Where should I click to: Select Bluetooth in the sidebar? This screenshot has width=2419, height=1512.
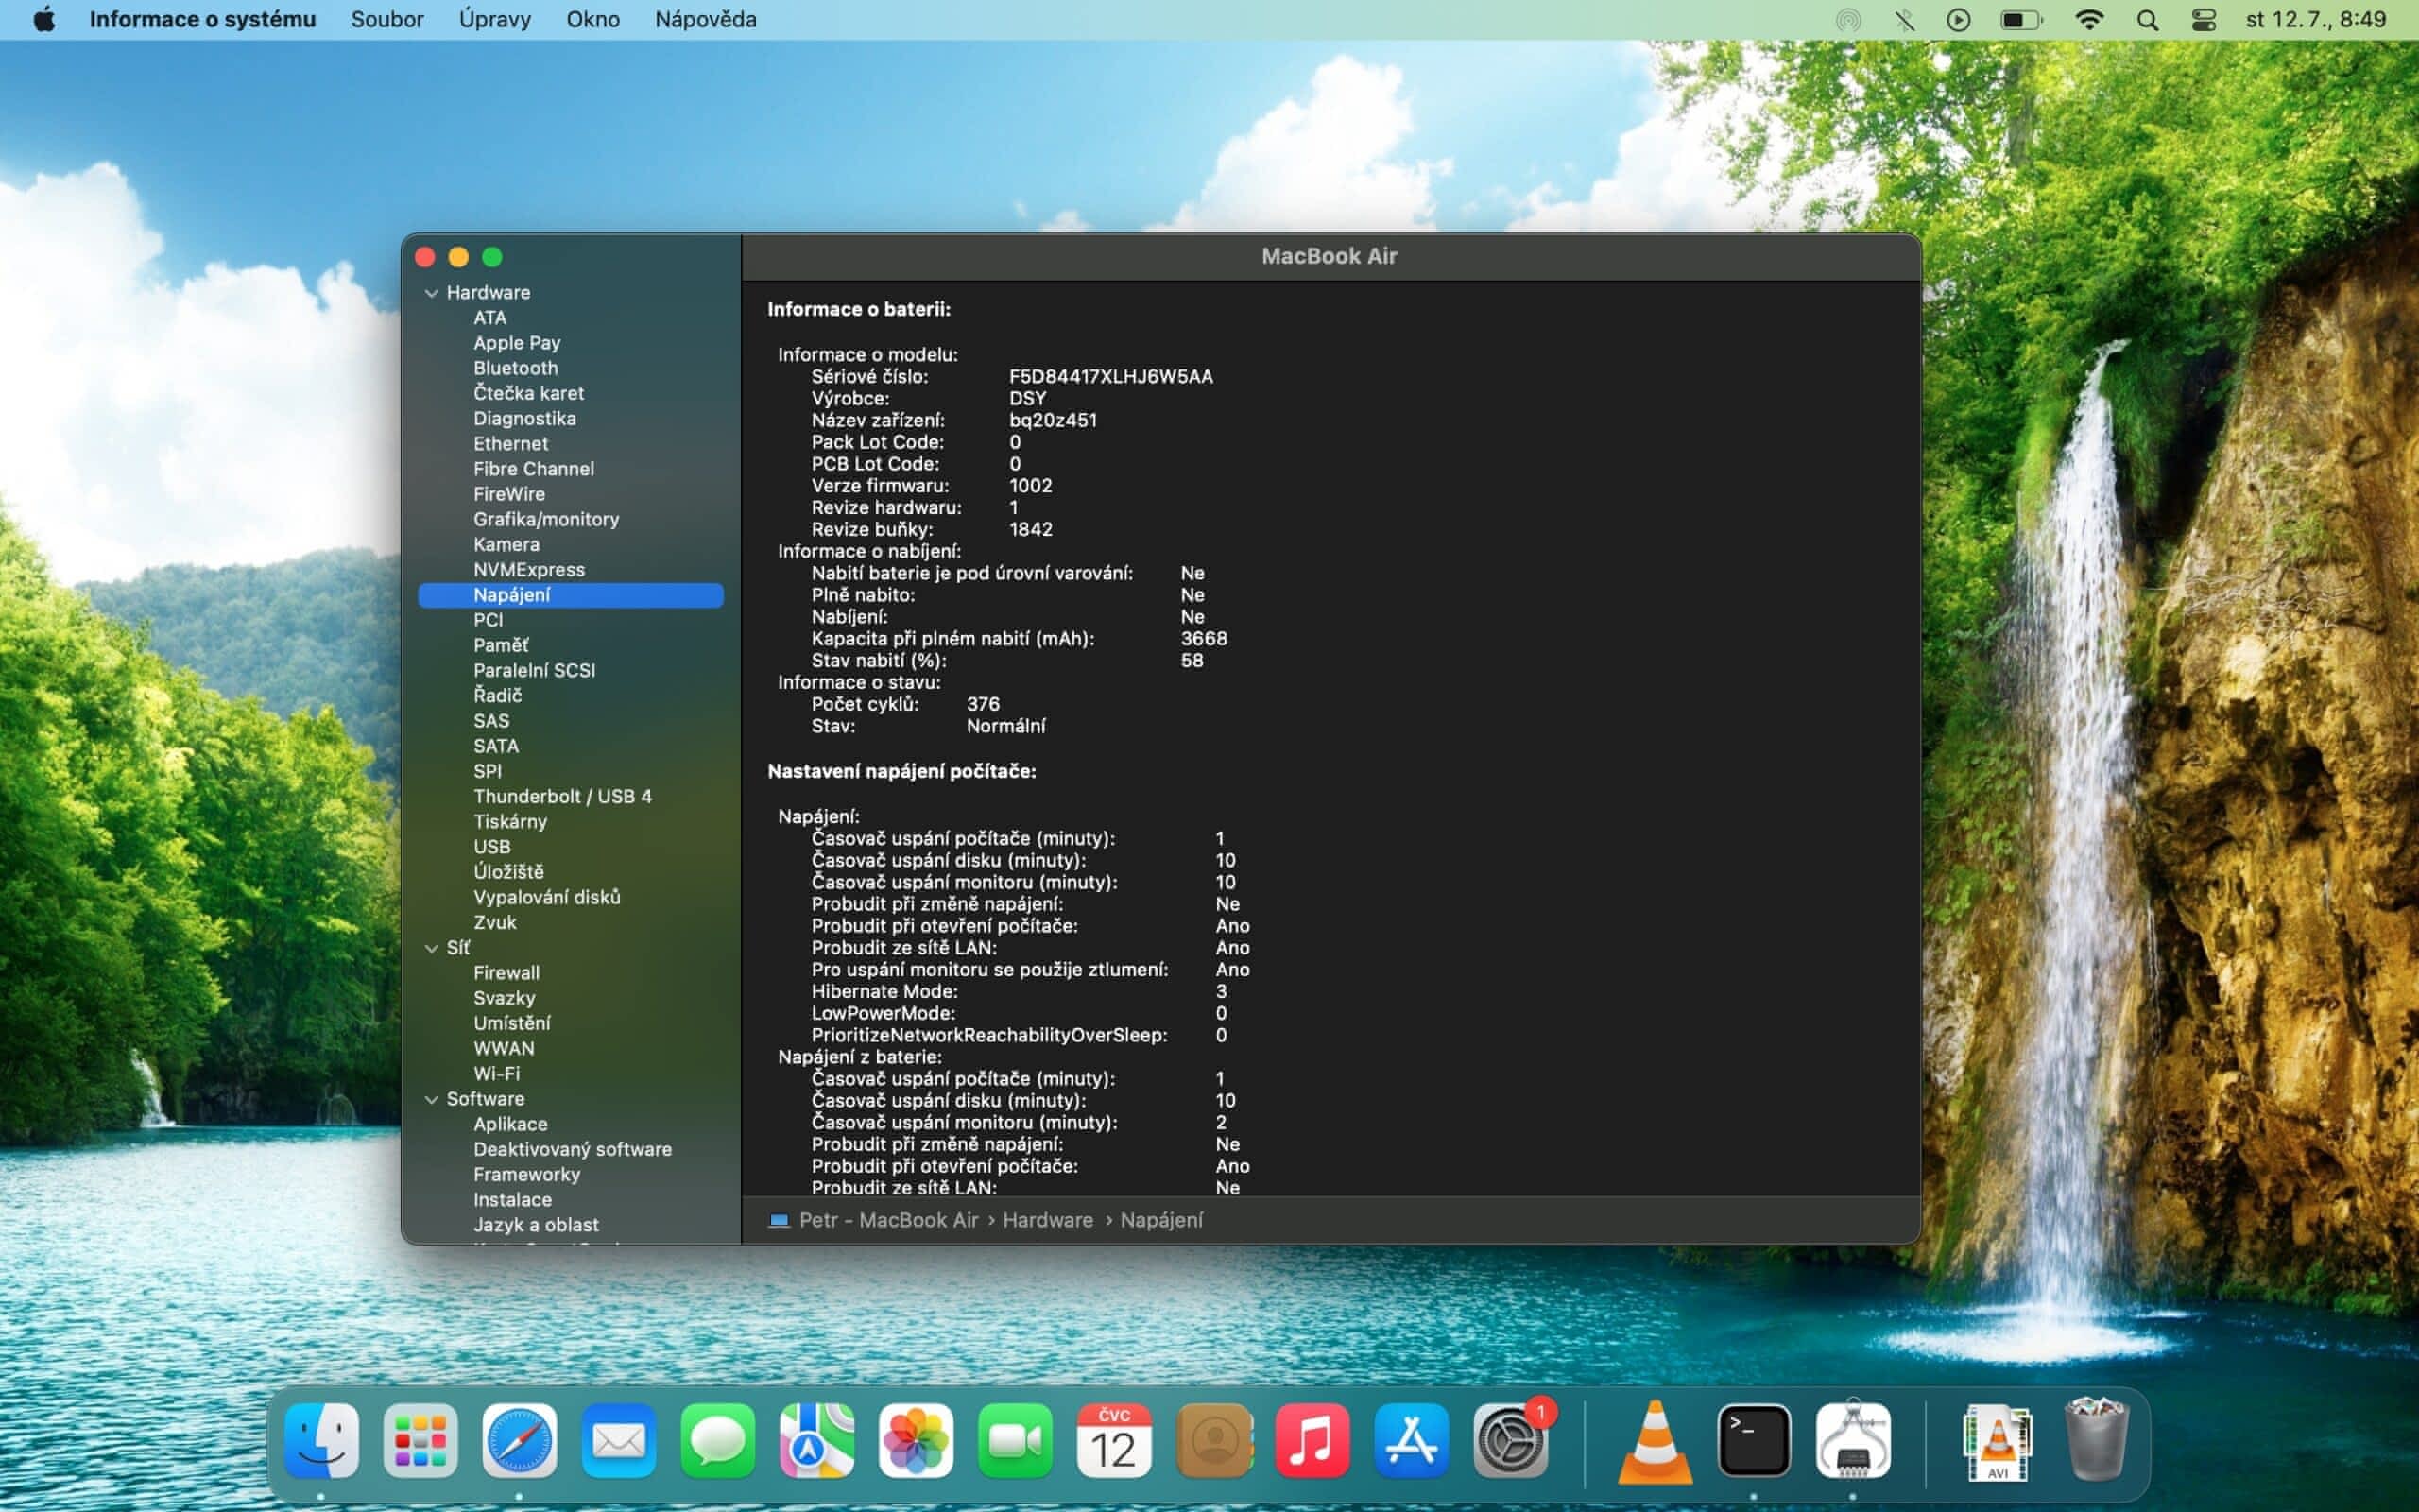pos(515,368)
